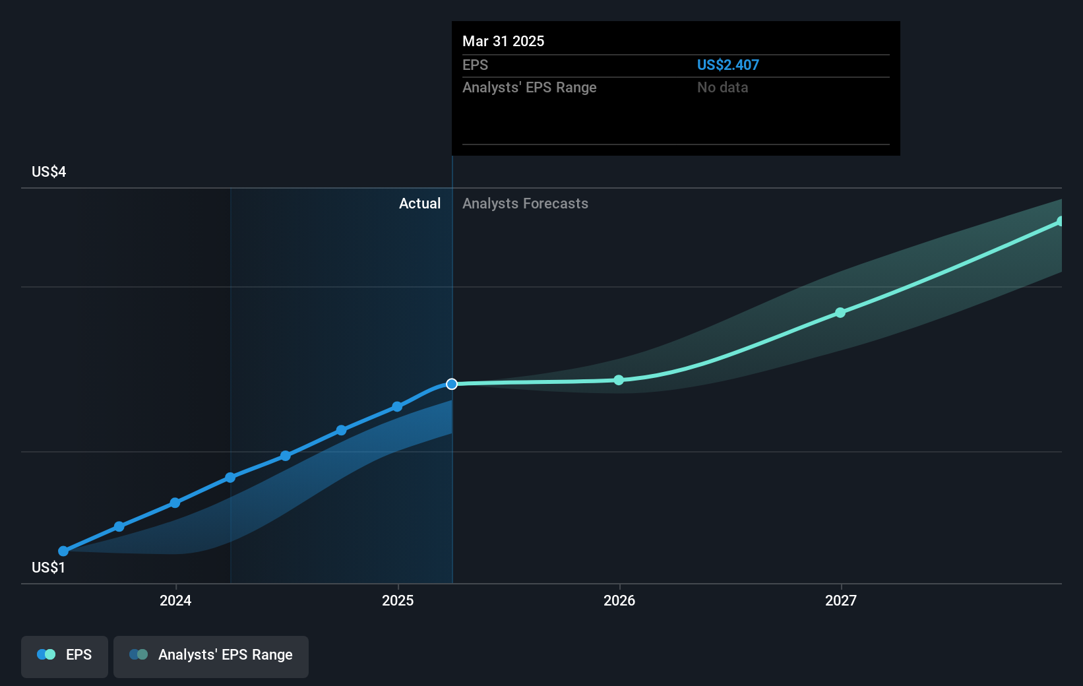Image resolution: width=1083 pixels, height=686 pixels.
Task: Click the 2027 x-axis label
Action: (841, 600)
